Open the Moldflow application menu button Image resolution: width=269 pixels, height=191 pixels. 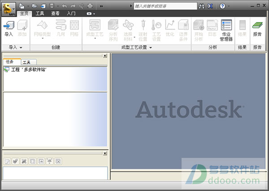pos(9,9)
